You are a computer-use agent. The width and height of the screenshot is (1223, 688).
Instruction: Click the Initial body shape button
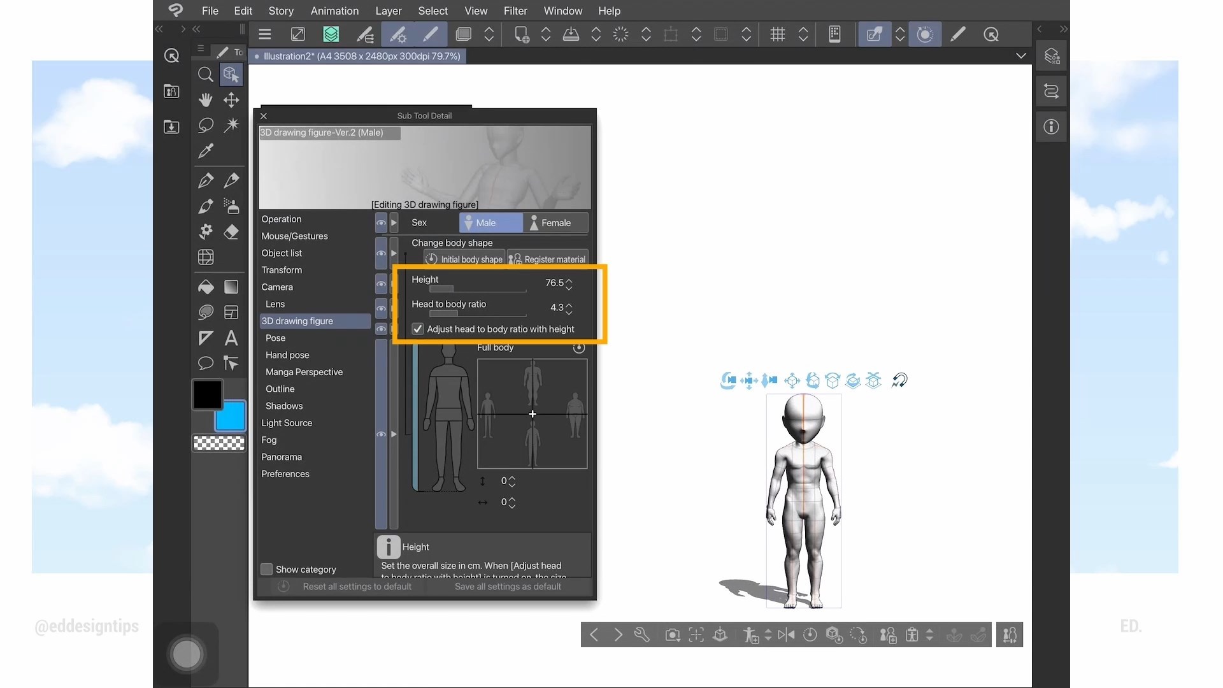tap(465, 259)
